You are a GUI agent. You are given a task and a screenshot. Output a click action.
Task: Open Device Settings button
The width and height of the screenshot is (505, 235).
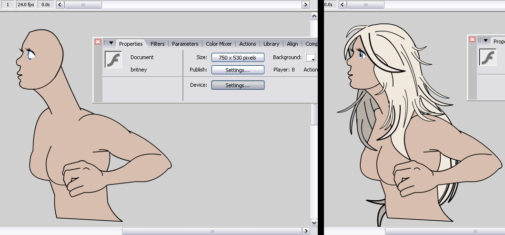(238, 85)
